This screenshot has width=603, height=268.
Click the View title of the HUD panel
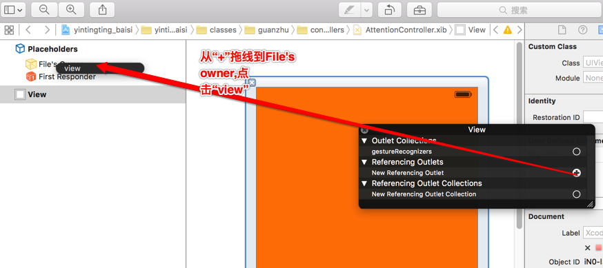(477, 130)
